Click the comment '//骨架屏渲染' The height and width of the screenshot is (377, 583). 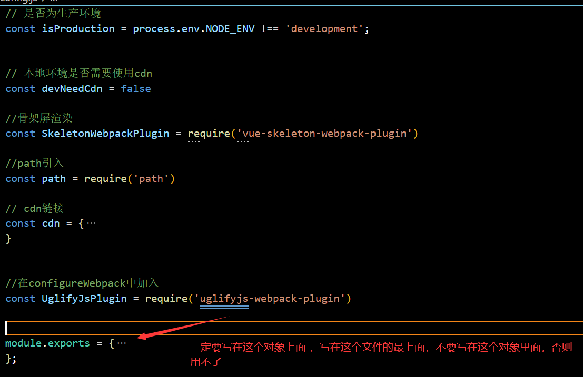pos(39,118)
